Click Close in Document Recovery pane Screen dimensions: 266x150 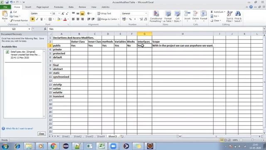click(42, 134)
